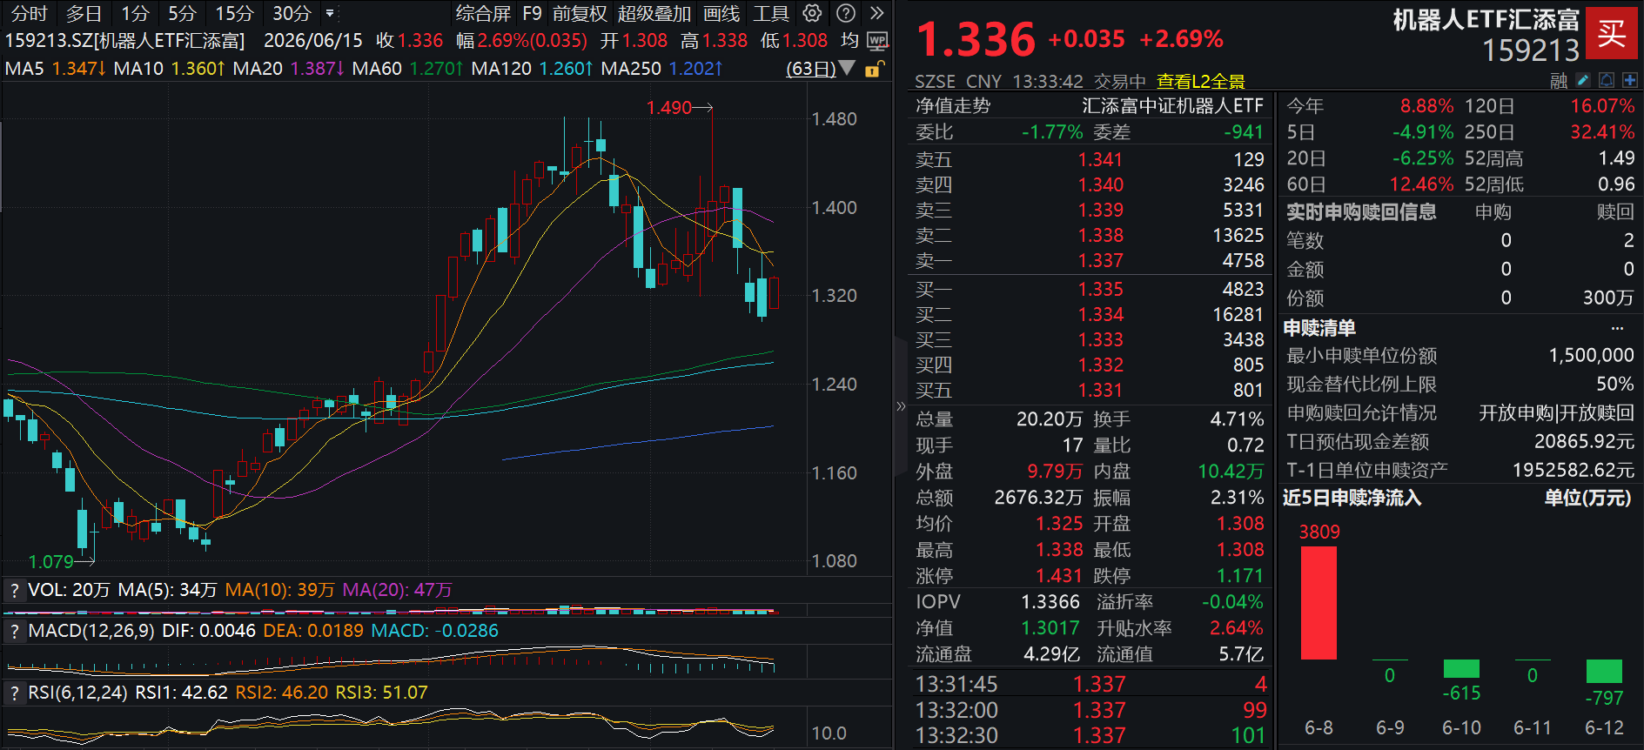Open the 工具 menu
Image resolution: width=1644 pixels, height=750 pixels.
point(771,13)
